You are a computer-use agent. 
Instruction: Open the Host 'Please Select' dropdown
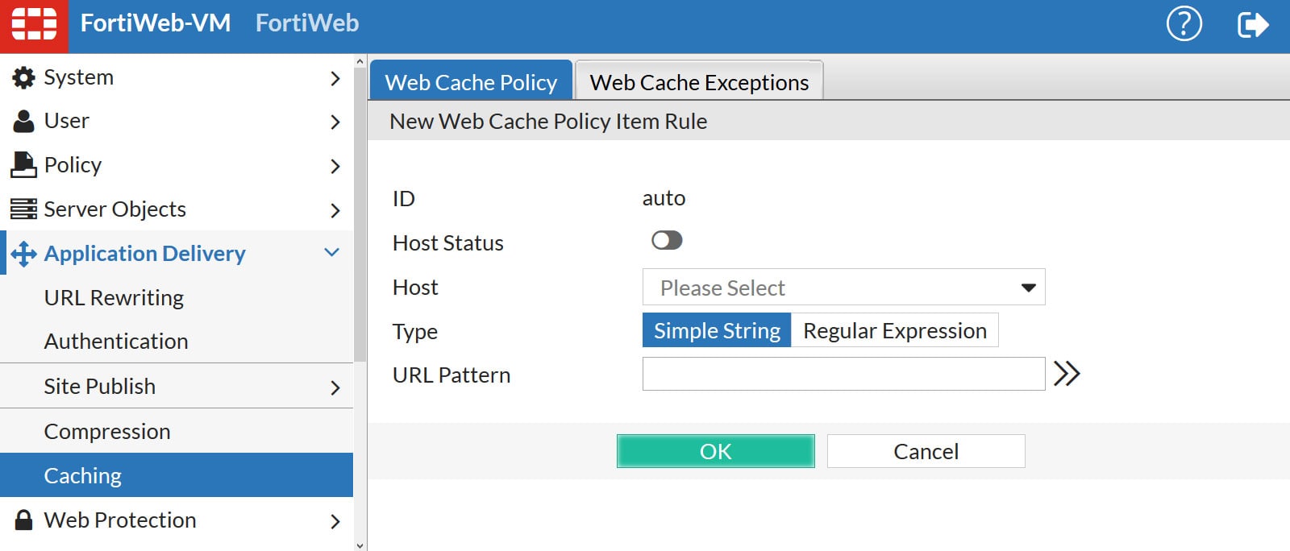pos(843,288)
